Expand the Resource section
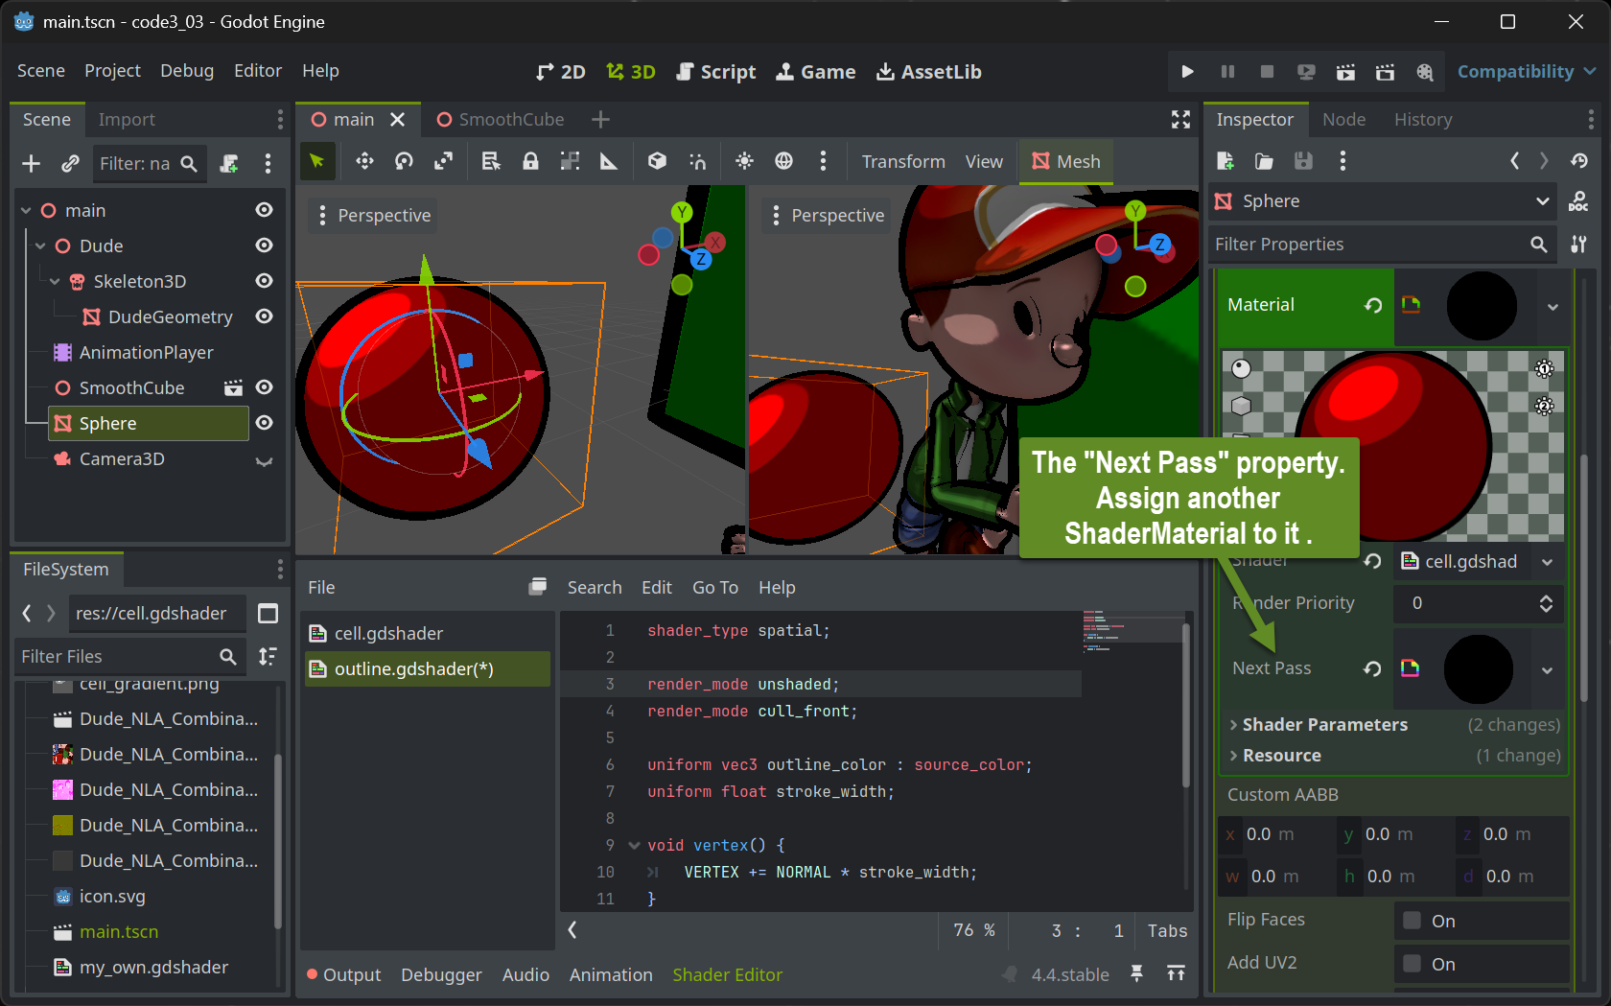Viewport: 1611px width, 1006px height. (x=1281, y=756)
